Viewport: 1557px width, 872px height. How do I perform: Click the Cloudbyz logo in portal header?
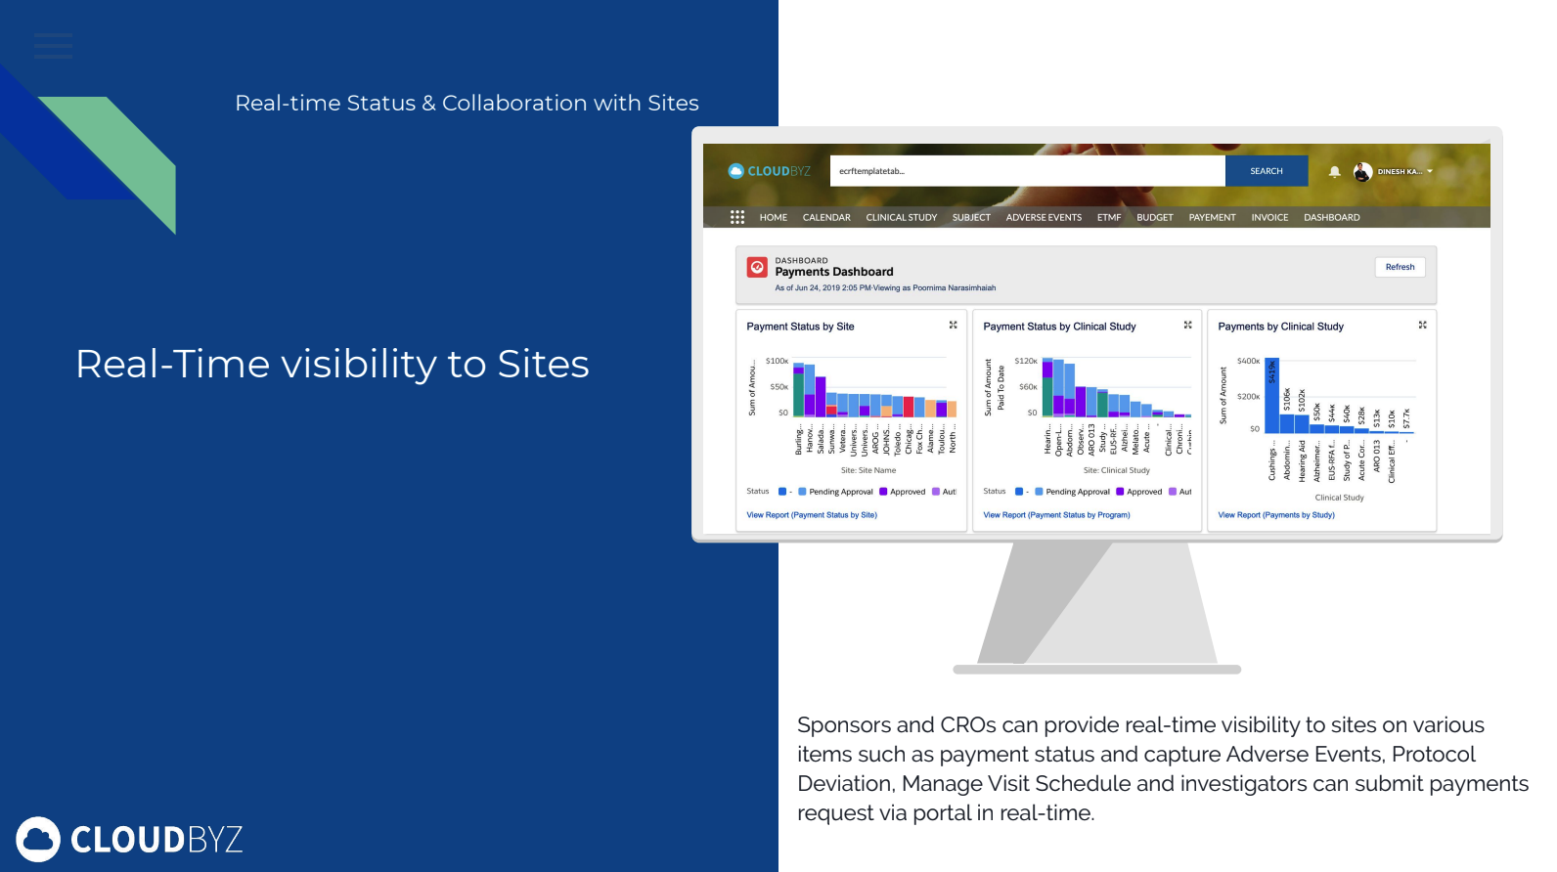tap(770, 171)
